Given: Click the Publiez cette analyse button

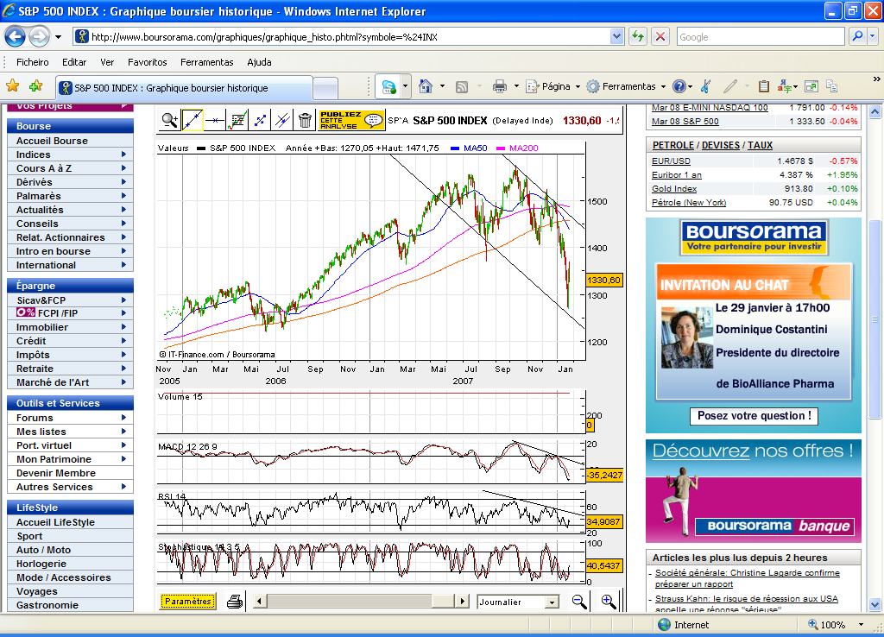Looking at the screenshot, I should pos(351,119).
